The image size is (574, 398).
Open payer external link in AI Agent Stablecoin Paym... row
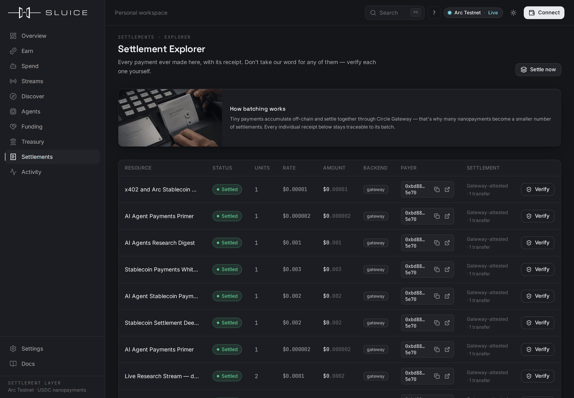(447, 296)
